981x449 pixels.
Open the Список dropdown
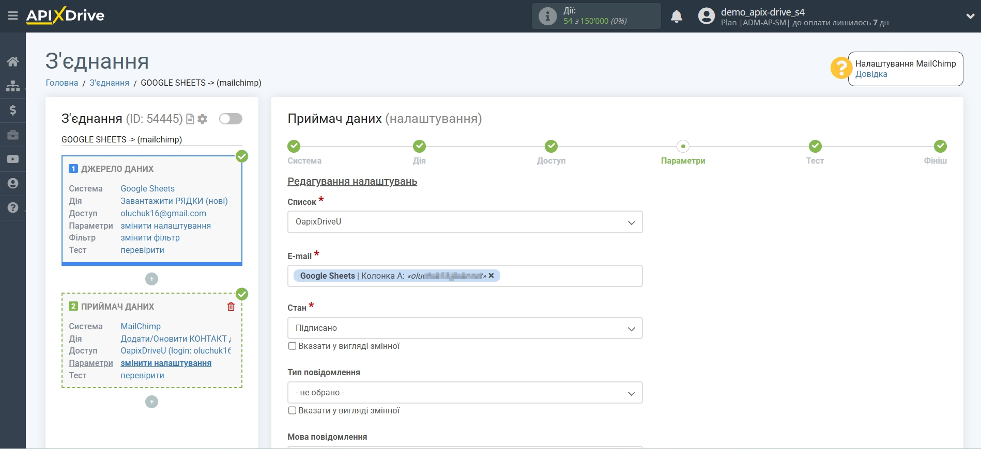(x=465, y=222)
